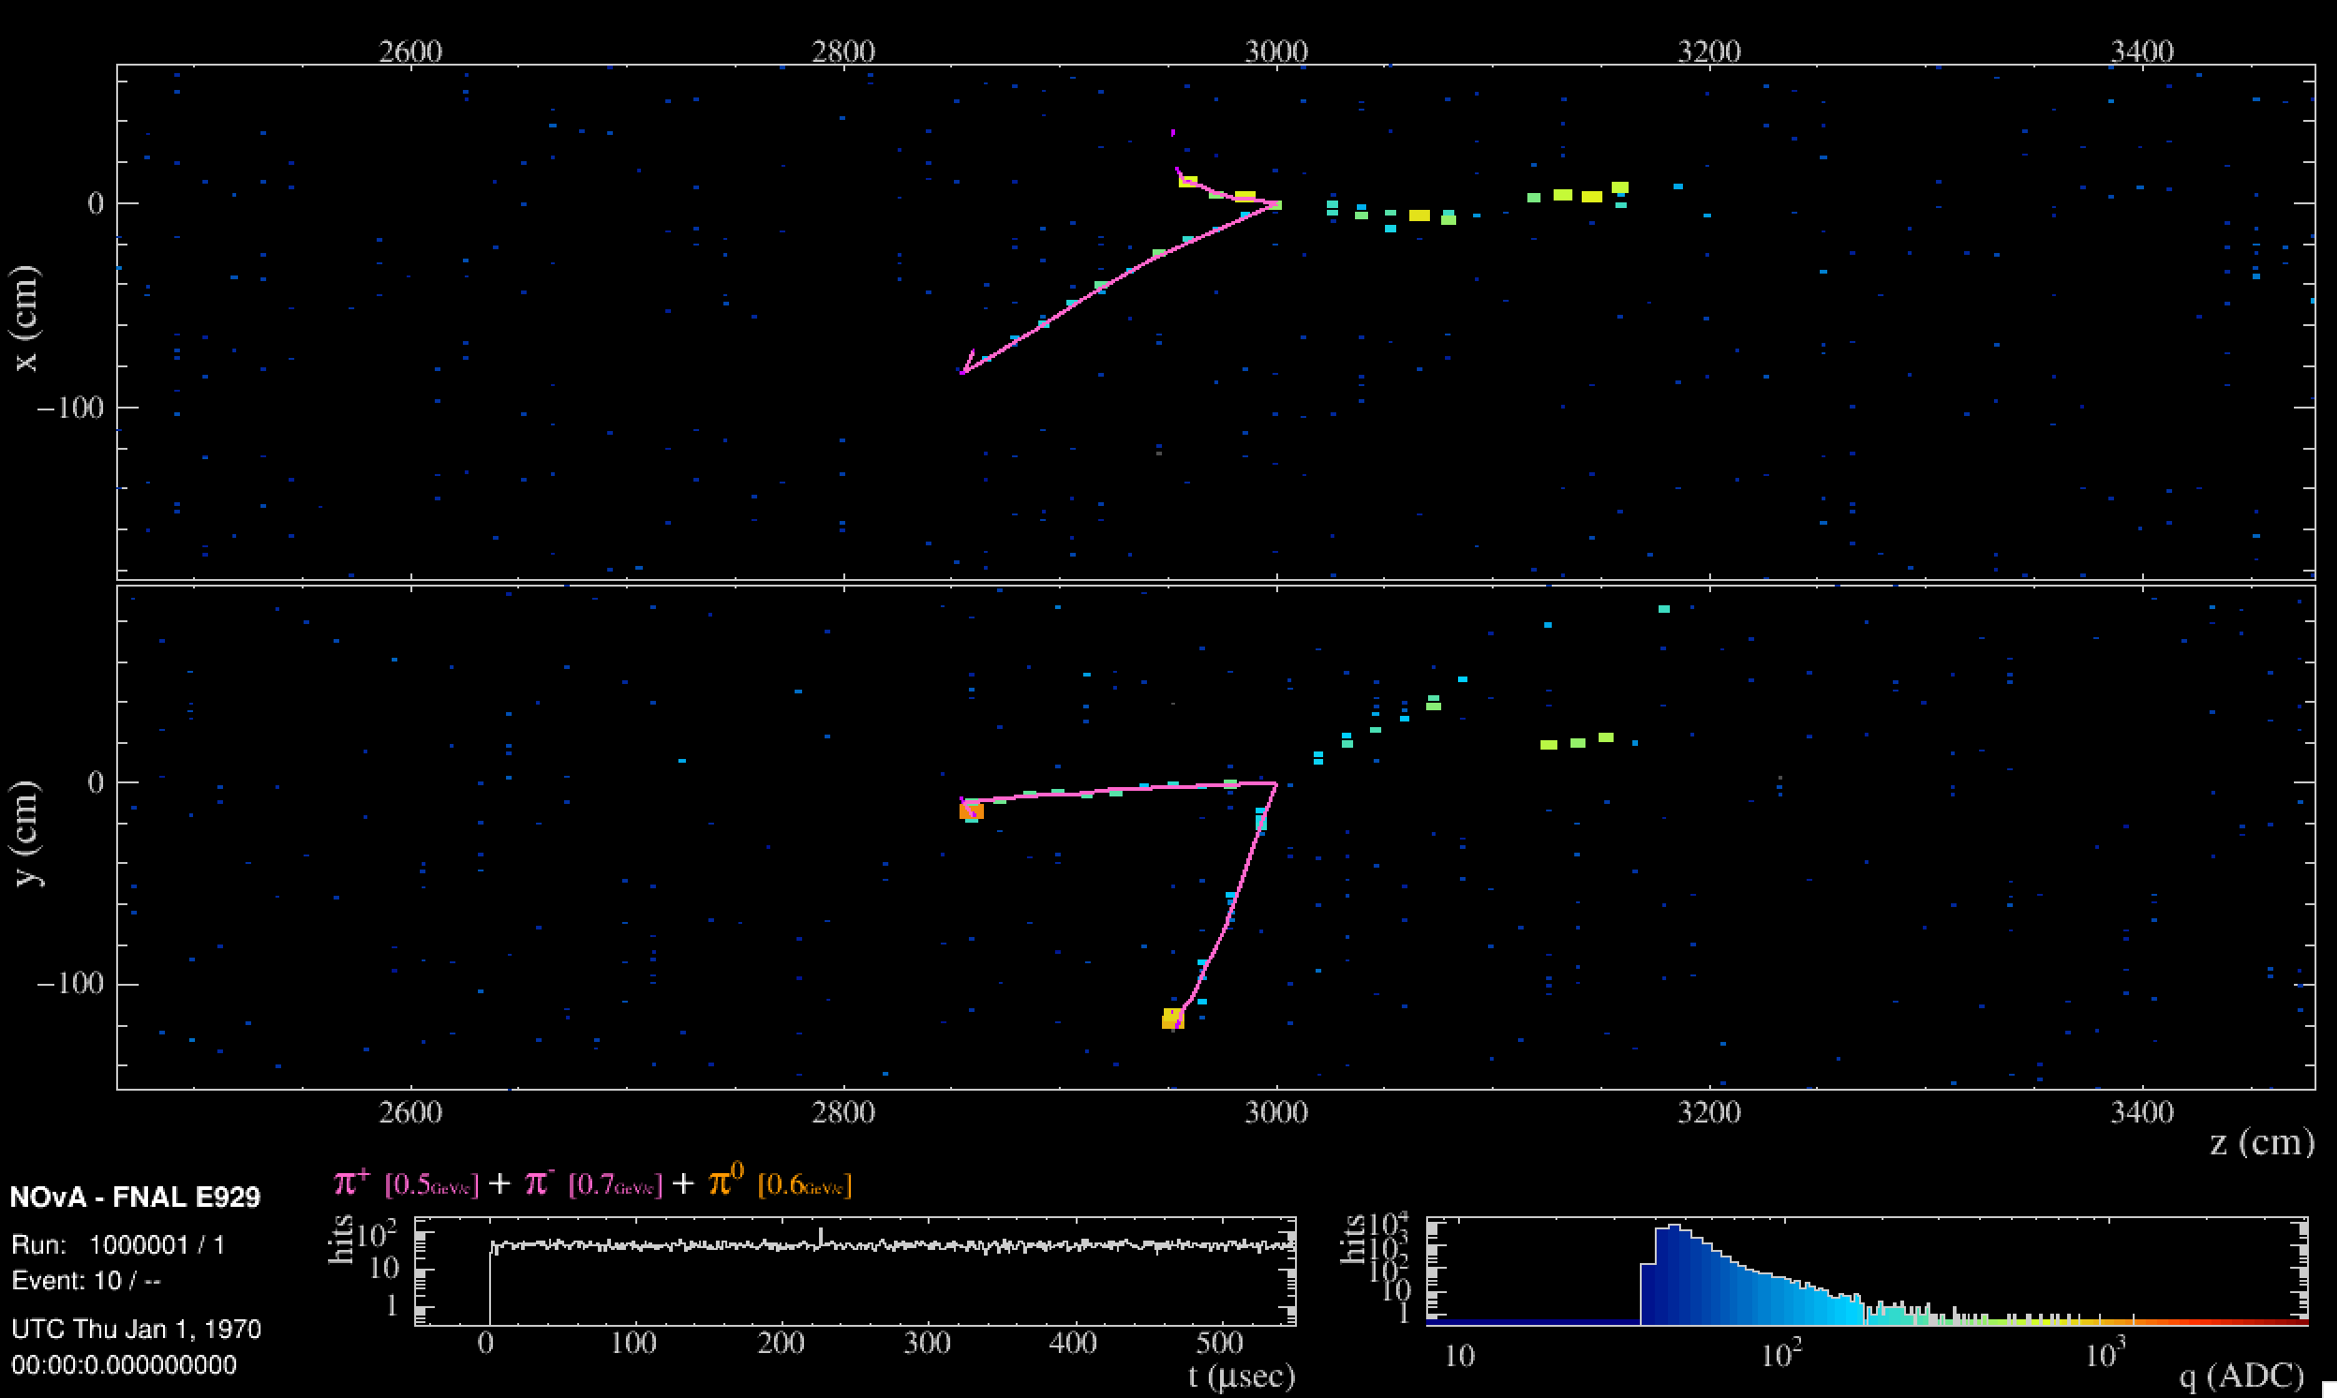Click the arrow tip of the long x-view track
The image size is (2337, 1398).
point(962,372)
